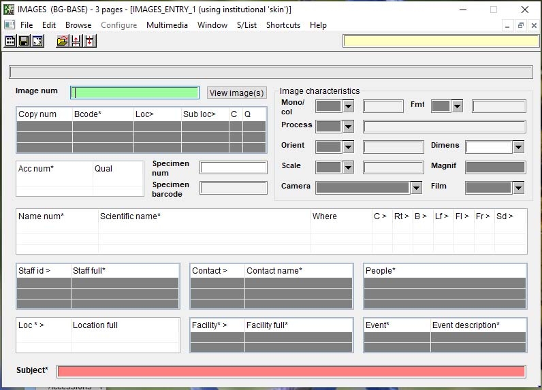Image resolution: width=542 pixels, height=390 pixels.
Task: Expand the Film dropdown
Action: click(x=518, y=188)
